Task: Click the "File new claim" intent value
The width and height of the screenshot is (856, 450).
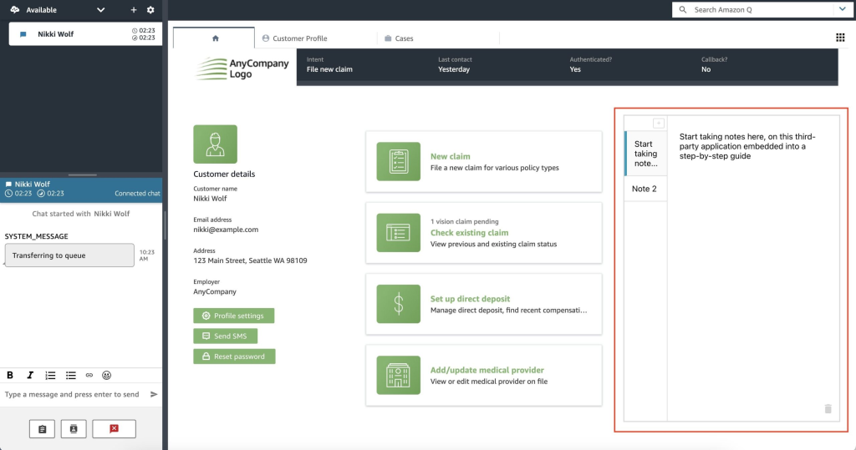Action: [329, 69]
